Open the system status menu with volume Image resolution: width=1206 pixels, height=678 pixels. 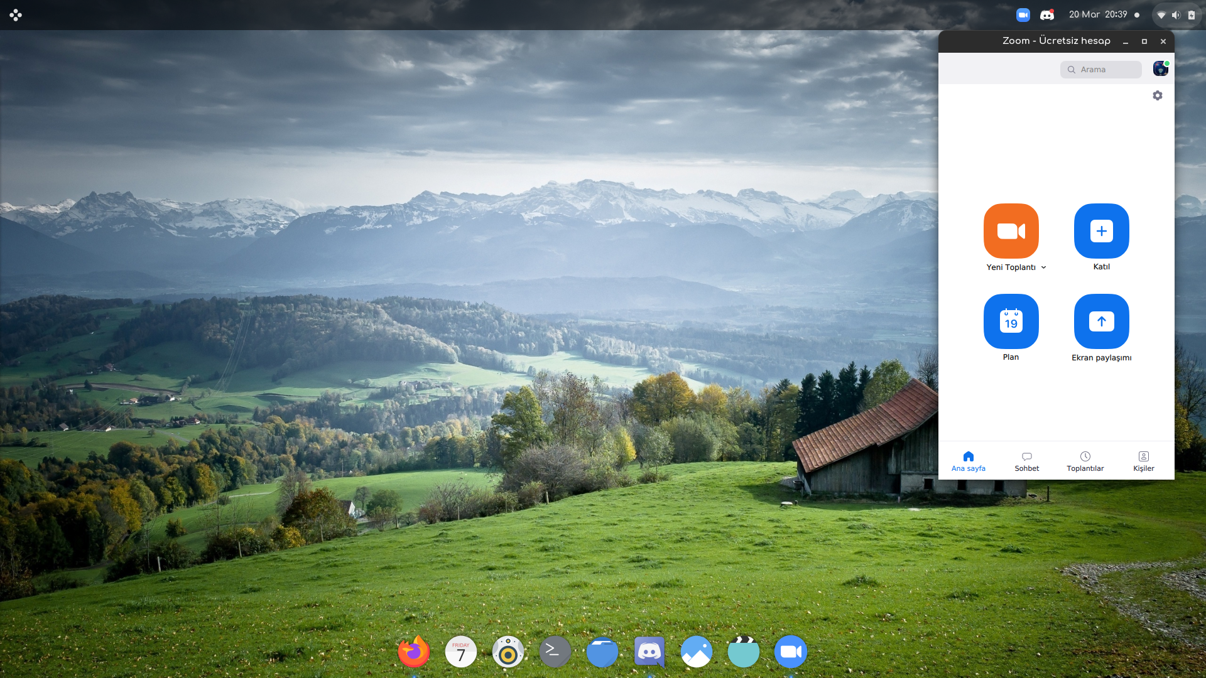(x=1176, y=15)
